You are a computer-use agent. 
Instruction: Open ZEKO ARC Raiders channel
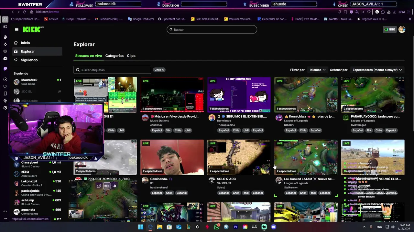(37, 174)
